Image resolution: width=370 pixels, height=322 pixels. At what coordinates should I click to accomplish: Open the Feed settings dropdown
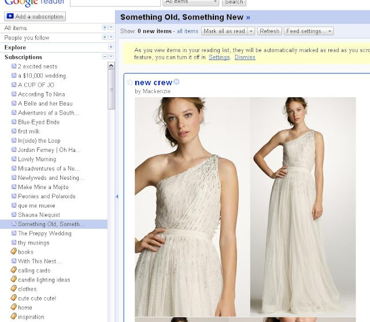pos(309,31)
